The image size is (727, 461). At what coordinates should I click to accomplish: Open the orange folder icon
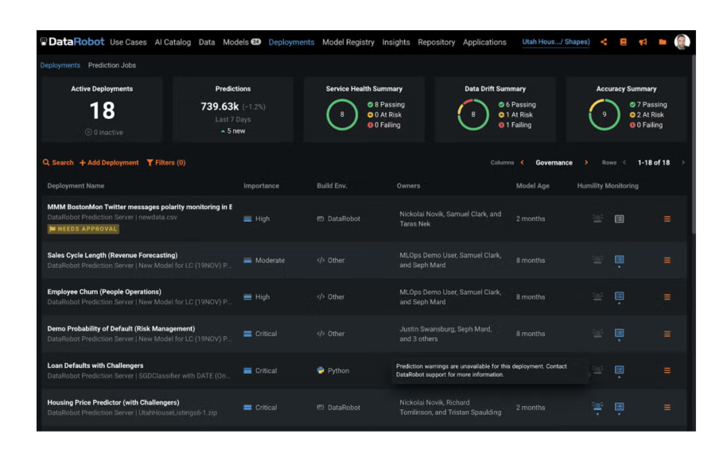pos(662,41)
